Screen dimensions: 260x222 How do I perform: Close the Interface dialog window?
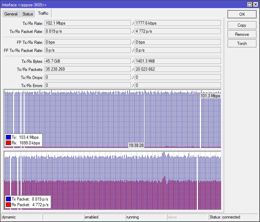(x=255, y=4)
